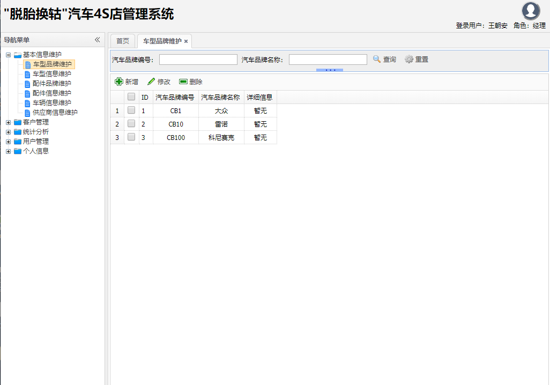Click the green plus 新增 icon
Image resolution: width=550 pixels, height=385 pixels.
coord(118,81)
